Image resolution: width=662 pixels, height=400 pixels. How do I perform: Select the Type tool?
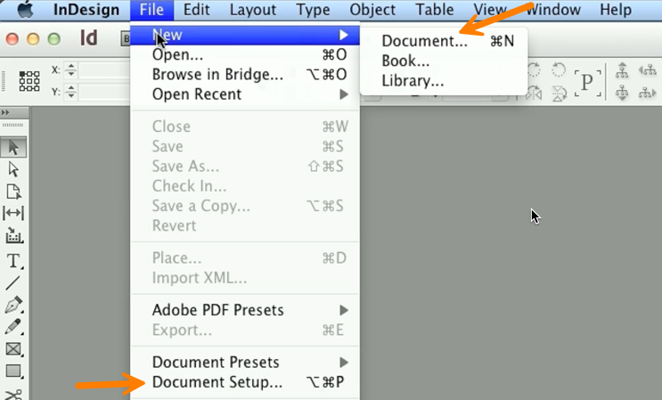pyautogui.click(x=13, y=261)
